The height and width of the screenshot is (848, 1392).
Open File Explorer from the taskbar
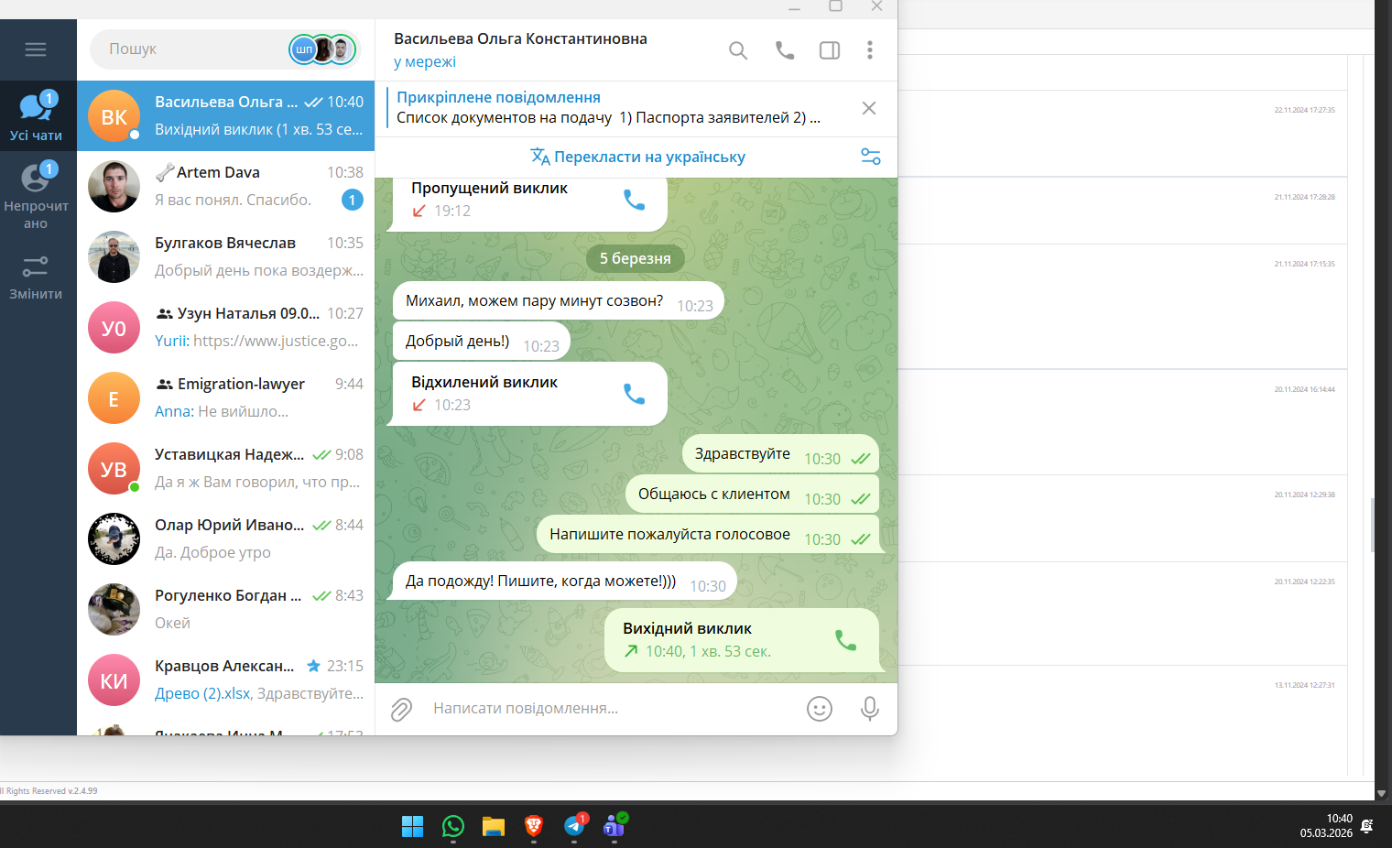coord(494,826)
